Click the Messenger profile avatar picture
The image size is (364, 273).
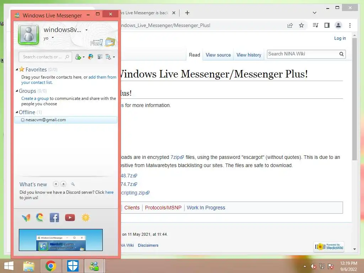pyautogui.click(x=28, y=34)
